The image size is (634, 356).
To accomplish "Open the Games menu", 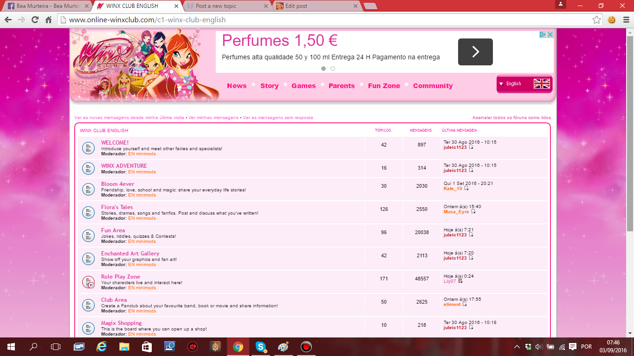I will 304,86.
